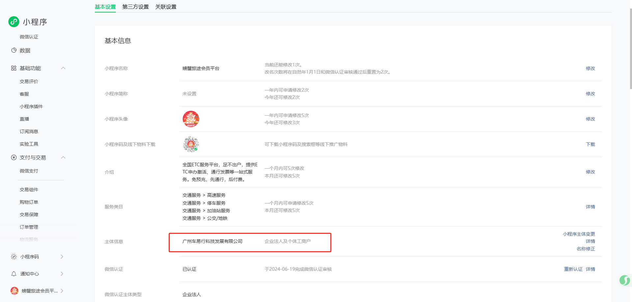Screen dimensions: 632x302
Task: Open 购物订单 in the sidebar
Action: tap(29, 202)
